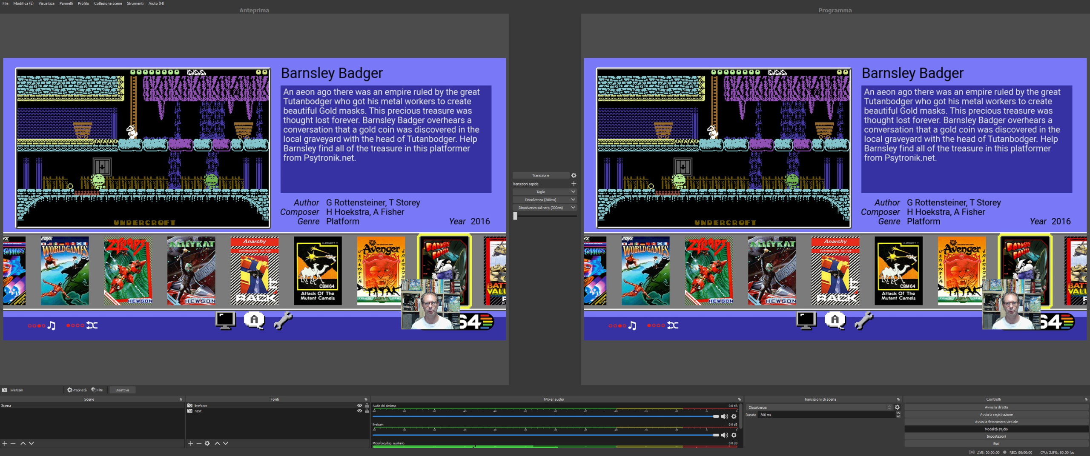The height and width of the screenshot is (456, 1090).
Task: Click the Esci button
Action: 996,444
